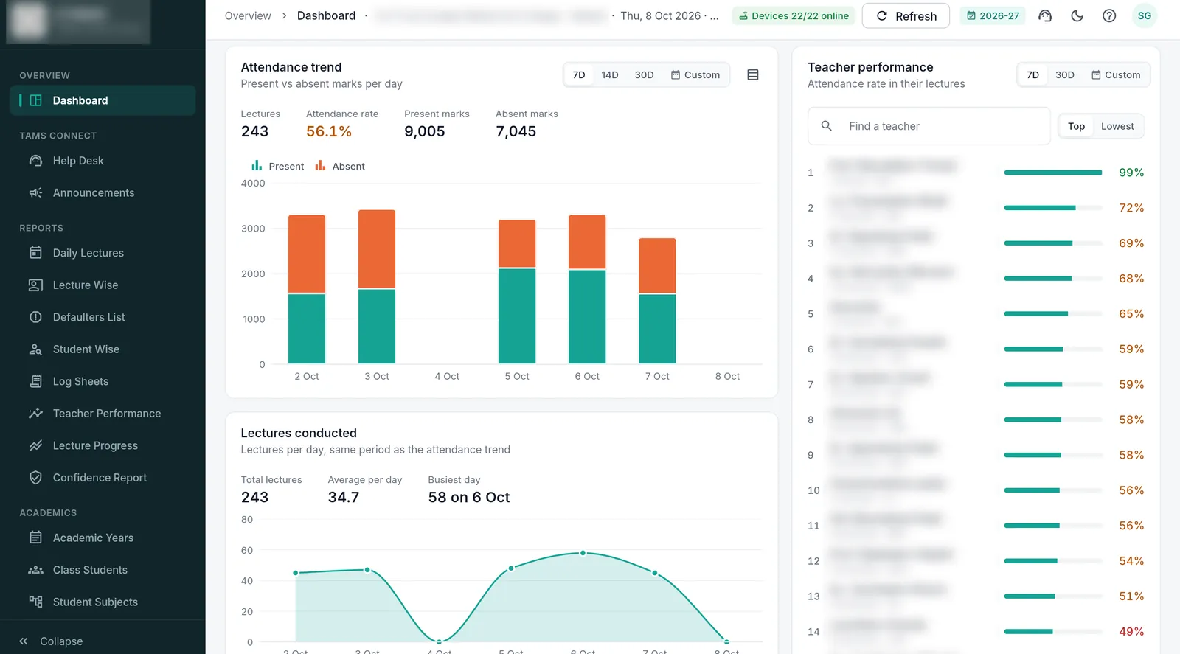Open Custom date range in Teacher performance

(1116, 74)
